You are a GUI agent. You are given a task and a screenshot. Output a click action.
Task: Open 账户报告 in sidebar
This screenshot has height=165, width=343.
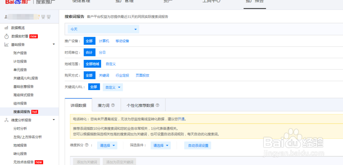(x=20, y=53)
